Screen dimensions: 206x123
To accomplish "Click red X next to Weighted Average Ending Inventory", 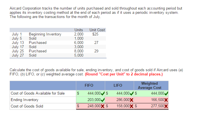I will click(x=166, y=100).
